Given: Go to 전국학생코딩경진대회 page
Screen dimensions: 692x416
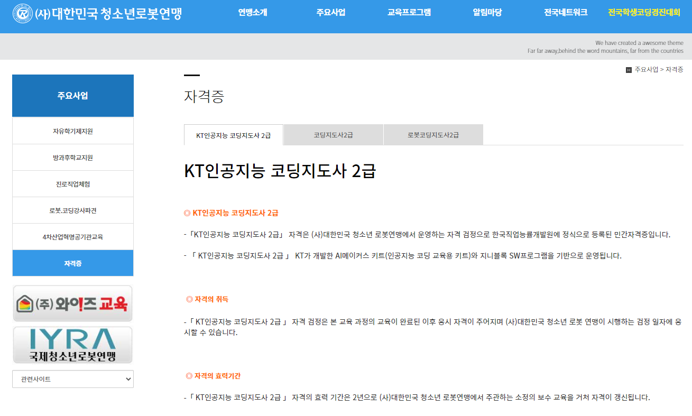Looking at the screenshot, I should pos(644,13).
